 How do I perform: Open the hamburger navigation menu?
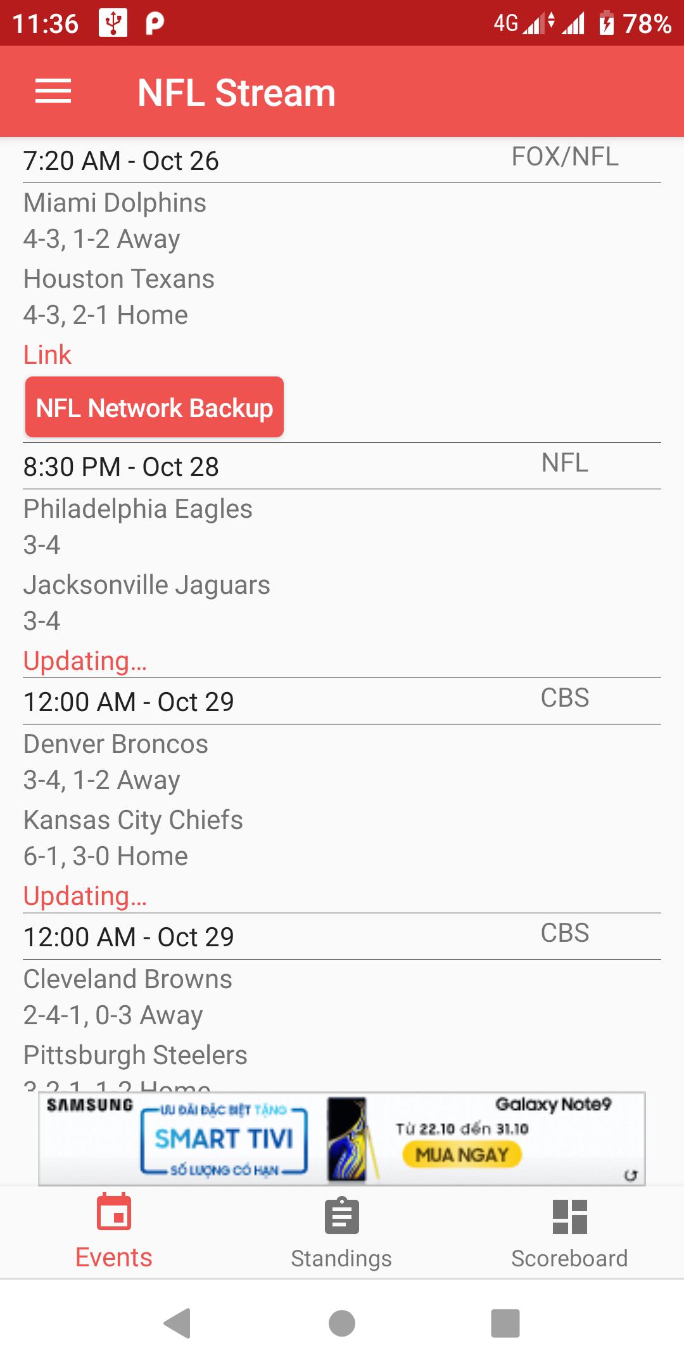[53, 91]
